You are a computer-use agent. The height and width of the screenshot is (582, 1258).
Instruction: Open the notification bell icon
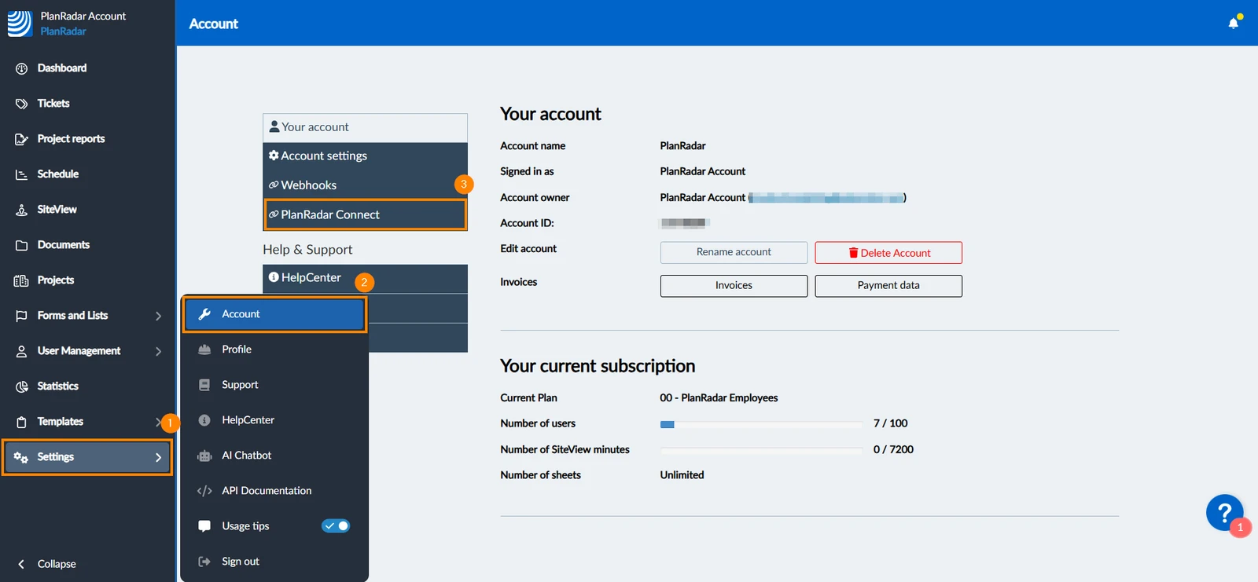tap(1233, 23)
